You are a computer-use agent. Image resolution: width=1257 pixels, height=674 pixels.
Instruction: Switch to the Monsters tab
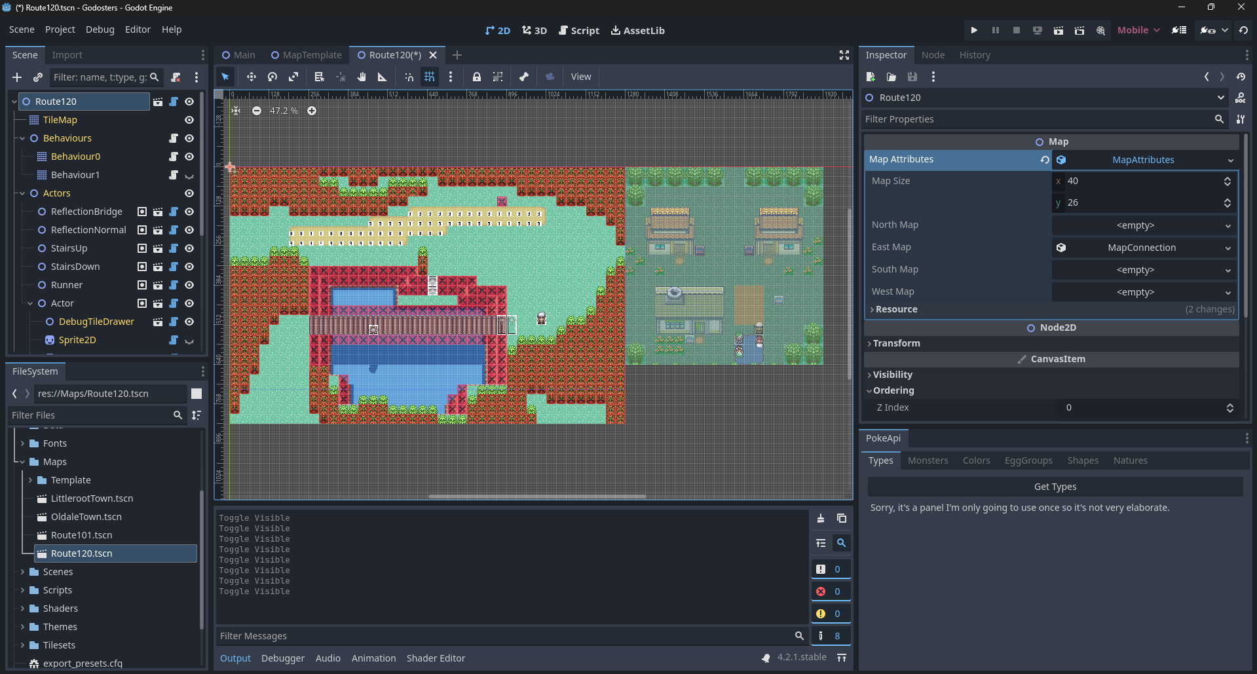(928, 460)
